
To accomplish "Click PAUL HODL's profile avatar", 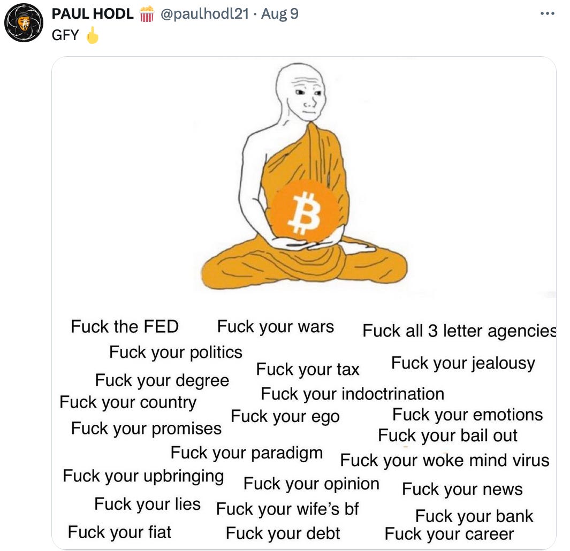I will [24, 22].
